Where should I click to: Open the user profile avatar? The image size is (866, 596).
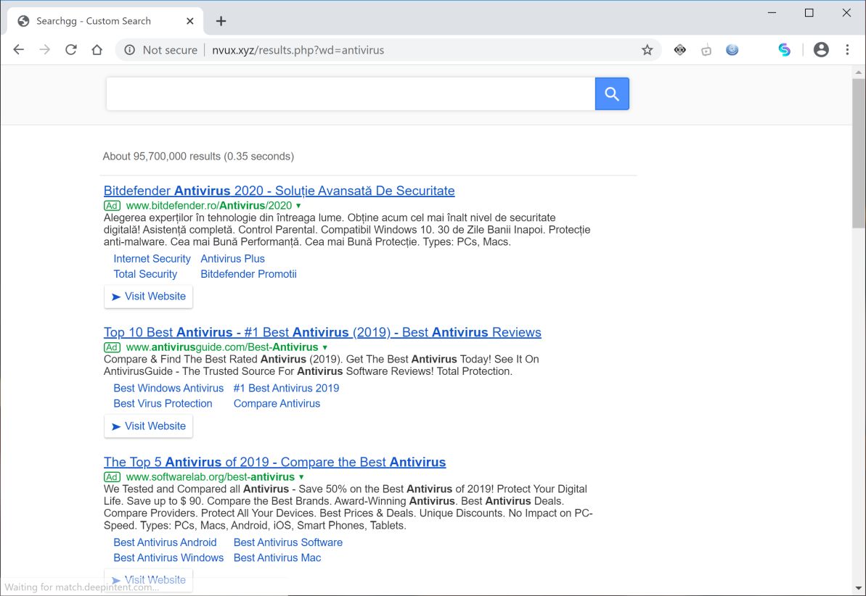point(821,50)
